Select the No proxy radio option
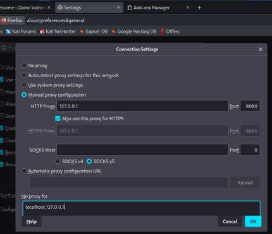272x234 pixels. (24, 66)
